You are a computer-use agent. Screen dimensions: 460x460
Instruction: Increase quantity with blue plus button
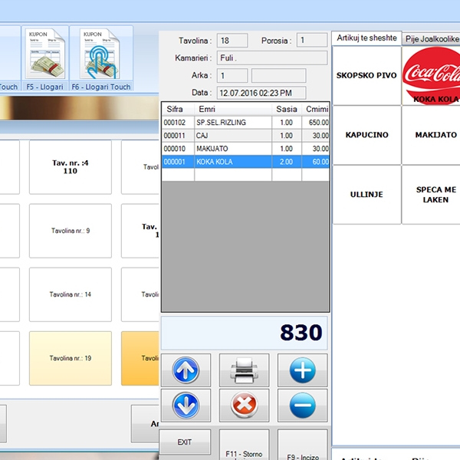pos(302,370)
